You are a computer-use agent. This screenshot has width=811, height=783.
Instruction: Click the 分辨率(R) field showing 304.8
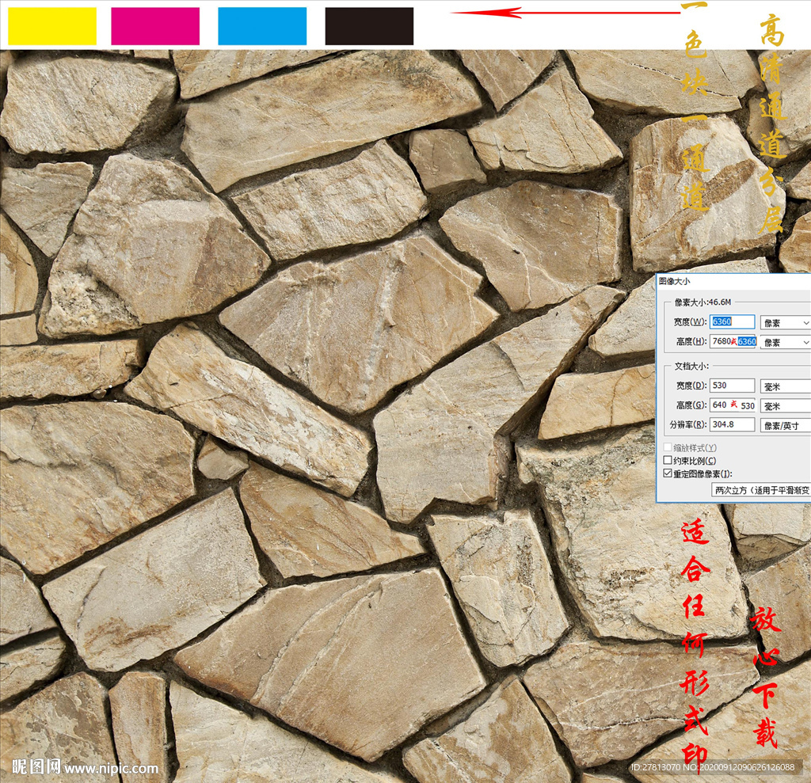[732, 424]
